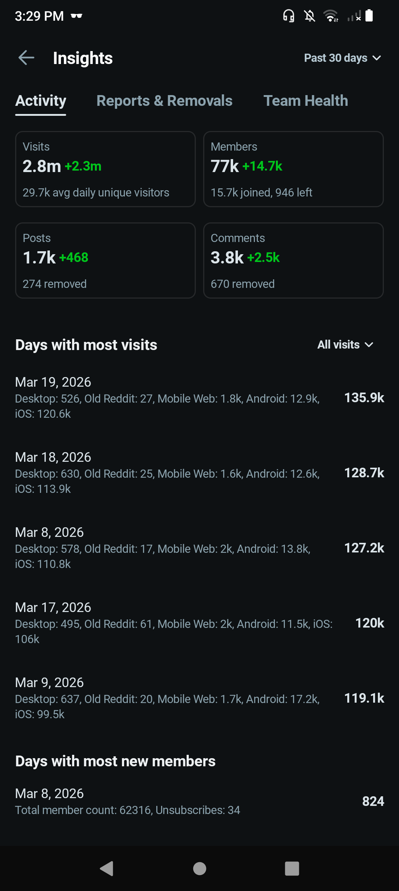399x891 pixels.
Task: Tap the muted notifications bell icon
Action: tap(310, 16)
